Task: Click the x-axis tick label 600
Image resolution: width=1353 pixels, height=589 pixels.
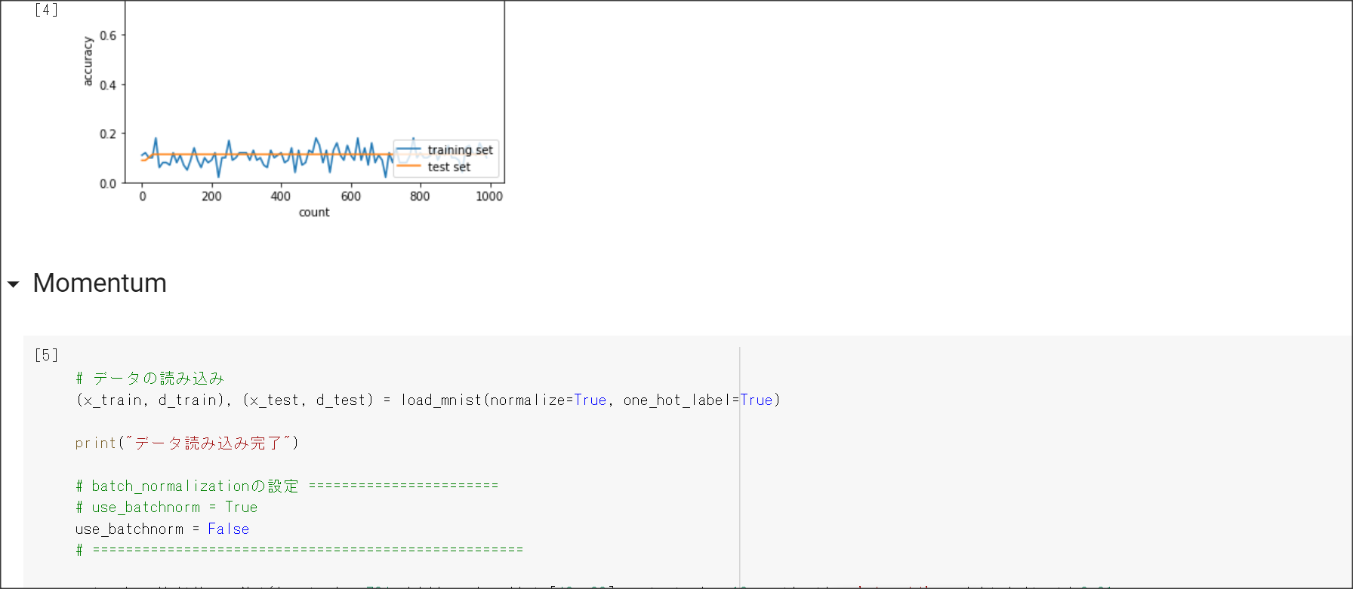Action: (x=350, y=196)
